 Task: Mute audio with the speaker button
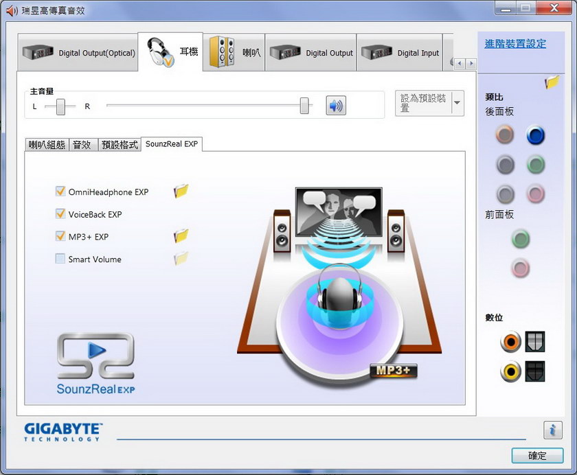[x=336, y=106]
